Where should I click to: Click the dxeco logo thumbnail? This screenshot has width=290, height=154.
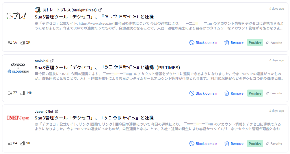coord(18,68)
